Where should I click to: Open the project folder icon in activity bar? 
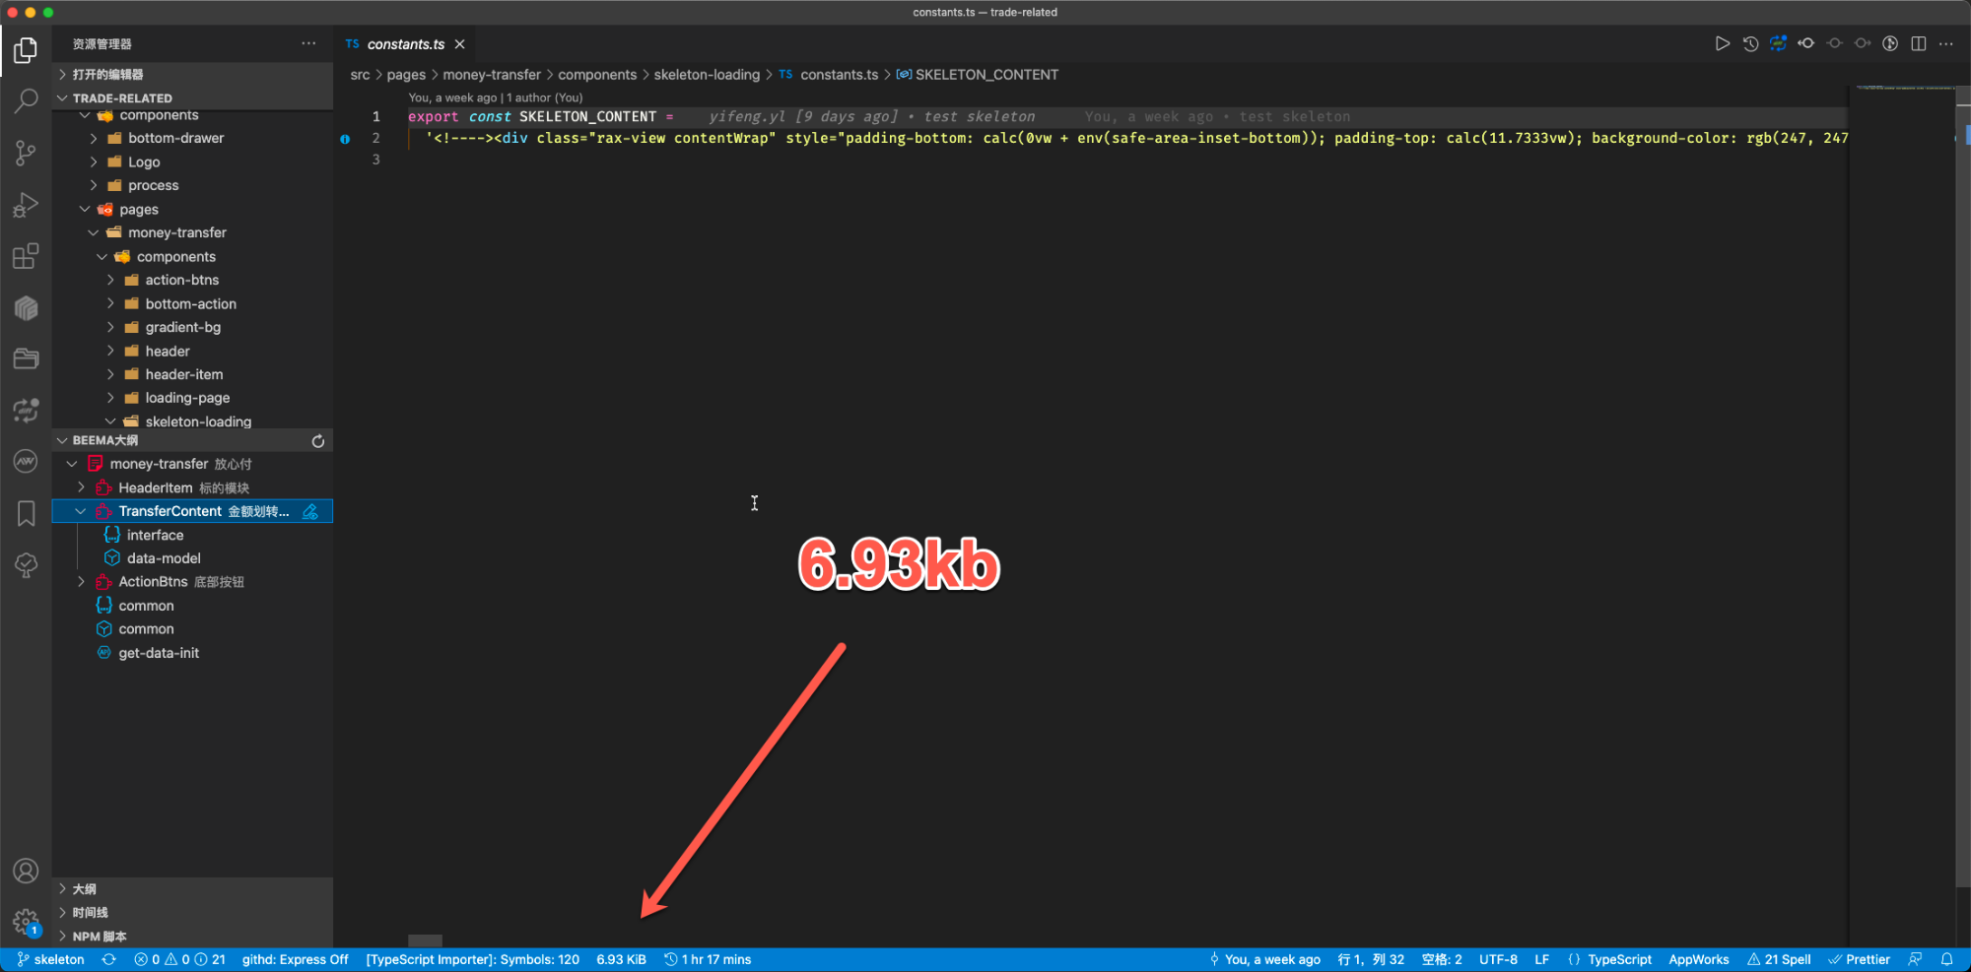pyautogui.click(x=26, y=358)
